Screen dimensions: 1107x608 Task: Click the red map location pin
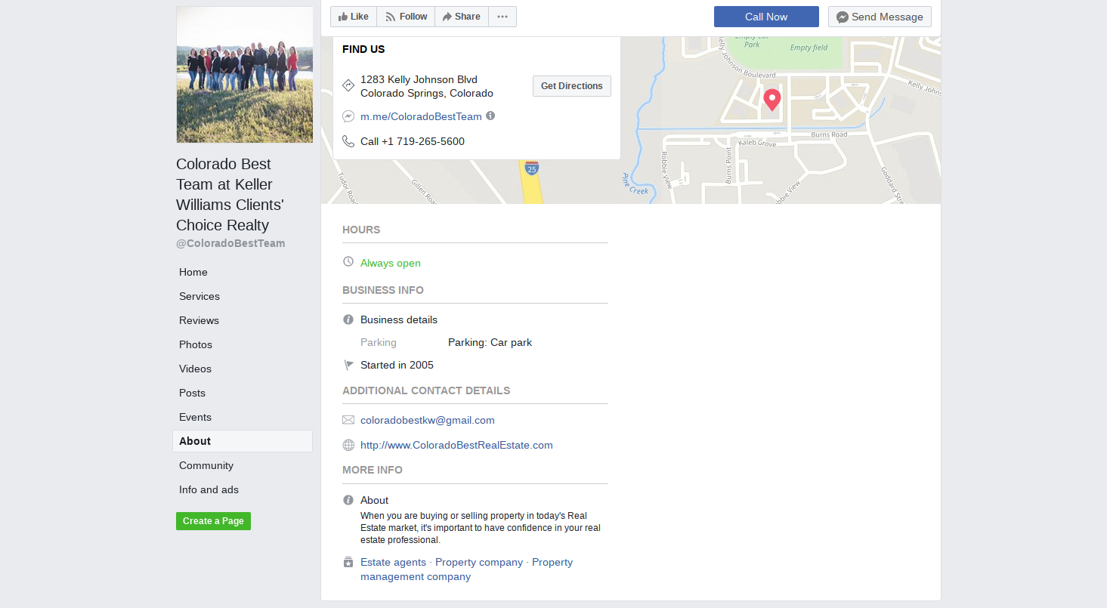(x=771, y=100)
